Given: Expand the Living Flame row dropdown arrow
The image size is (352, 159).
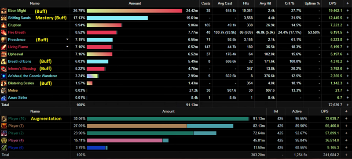Looking at the screenshot, I should pyautogui.click(x=67, y=47).
